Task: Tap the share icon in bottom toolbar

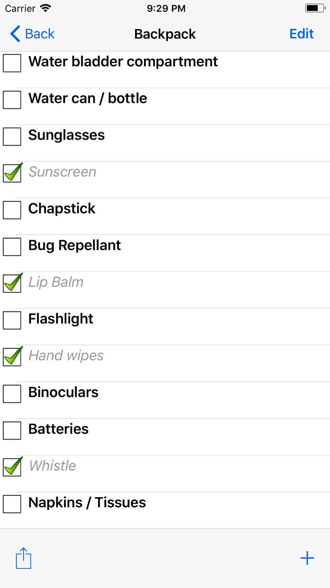Action: point(23,558)
